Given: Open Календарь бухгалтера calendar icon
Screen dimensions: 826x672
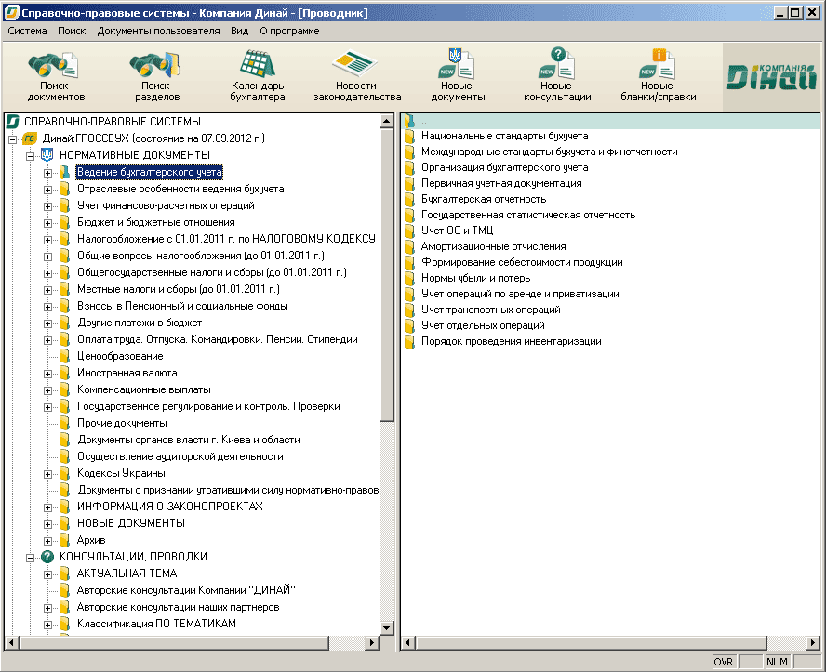Looking at the screenshot, I should coord(257,65).
